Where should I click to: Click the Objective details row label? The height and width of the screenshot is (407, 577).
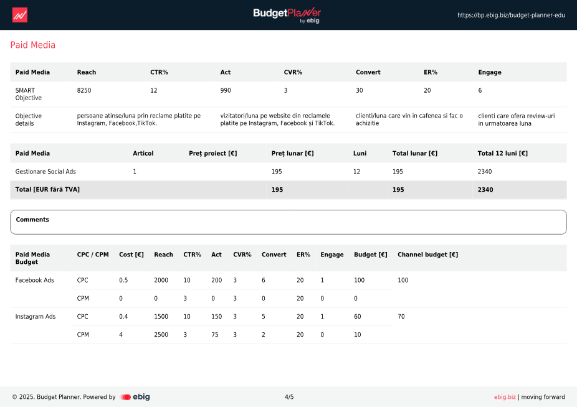point(29,119)
